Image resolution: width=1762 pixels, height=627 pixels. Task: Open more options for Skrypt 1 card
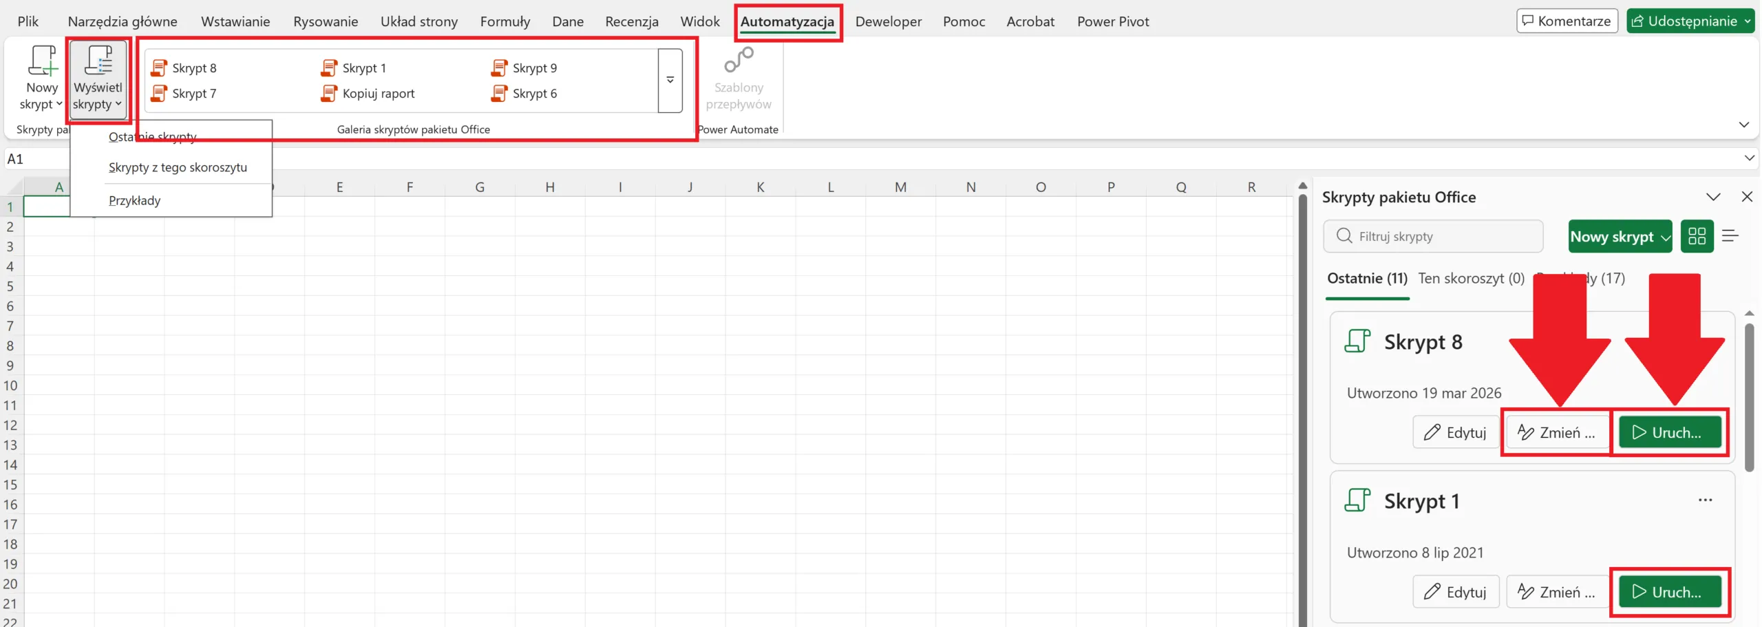1705,500
